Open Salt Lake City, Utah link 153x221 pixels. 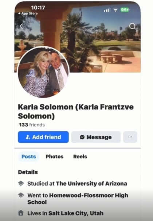pyautogui.click(x=76, y=213)
